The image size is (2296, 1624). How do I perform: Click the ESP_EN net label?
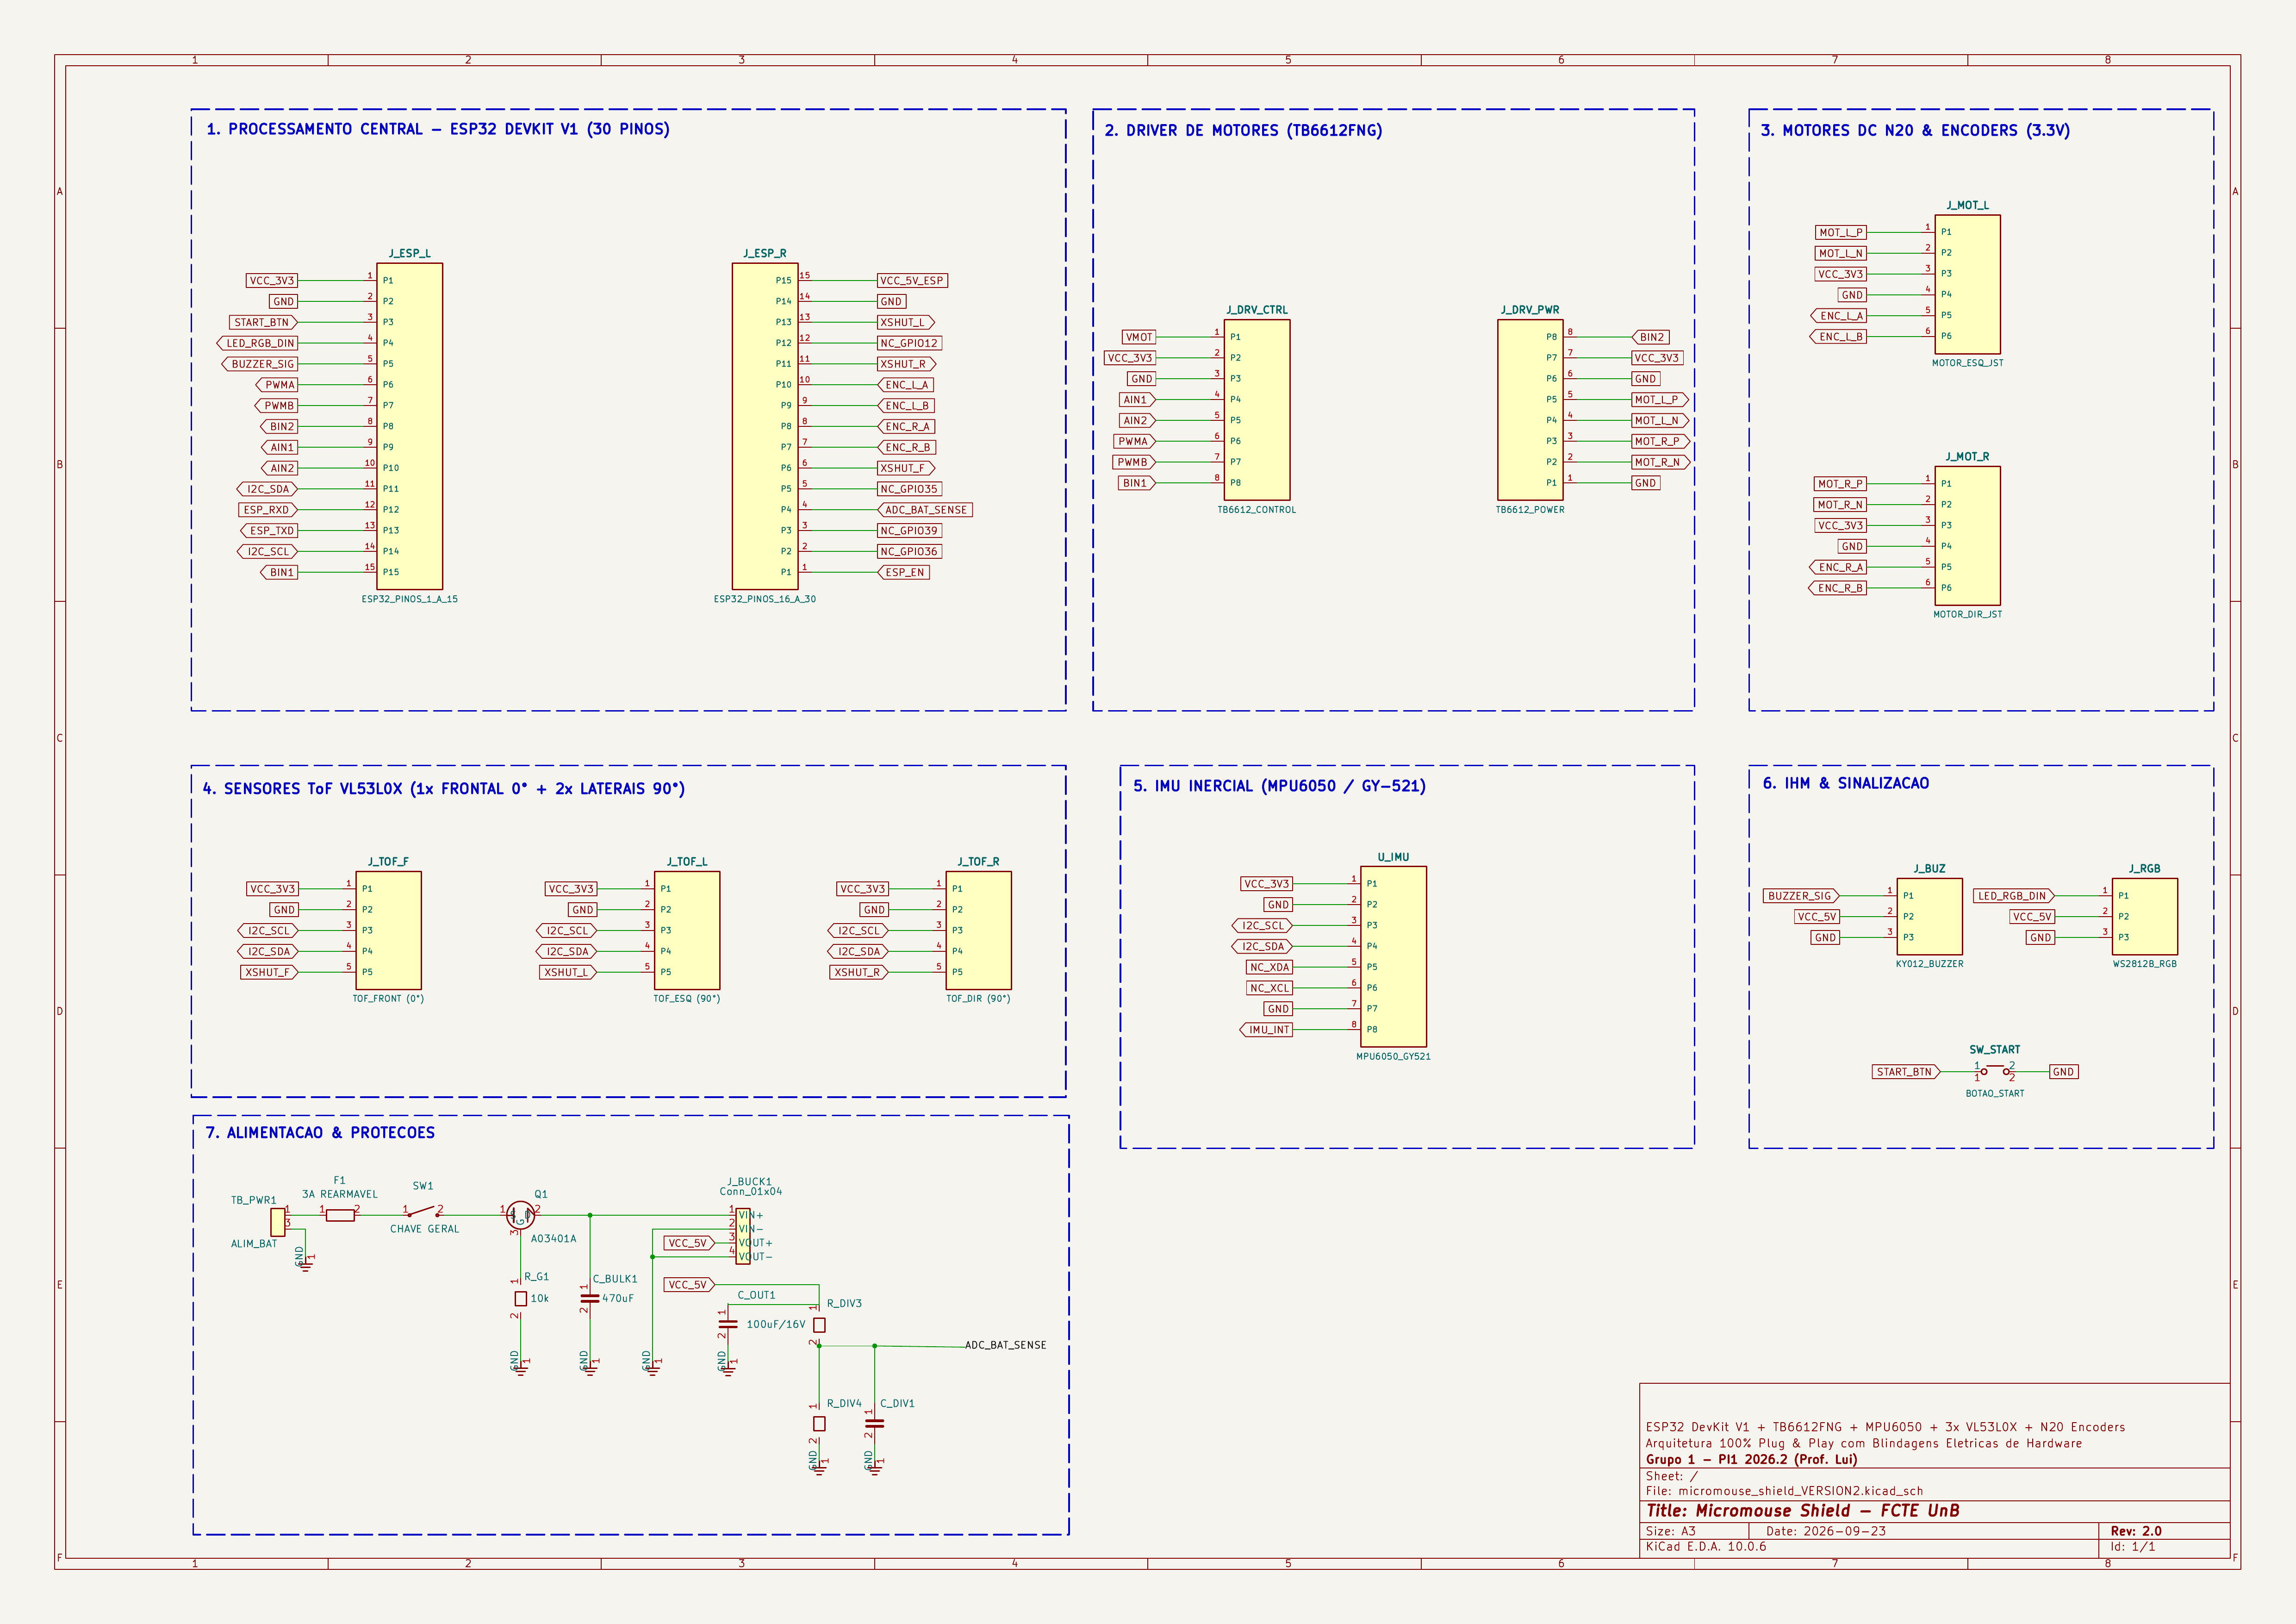tap(904, 573)
